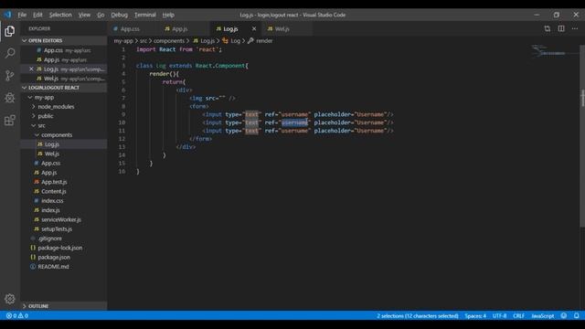
Task: Close the Log.js editor tab
Action: pos(254,28)
